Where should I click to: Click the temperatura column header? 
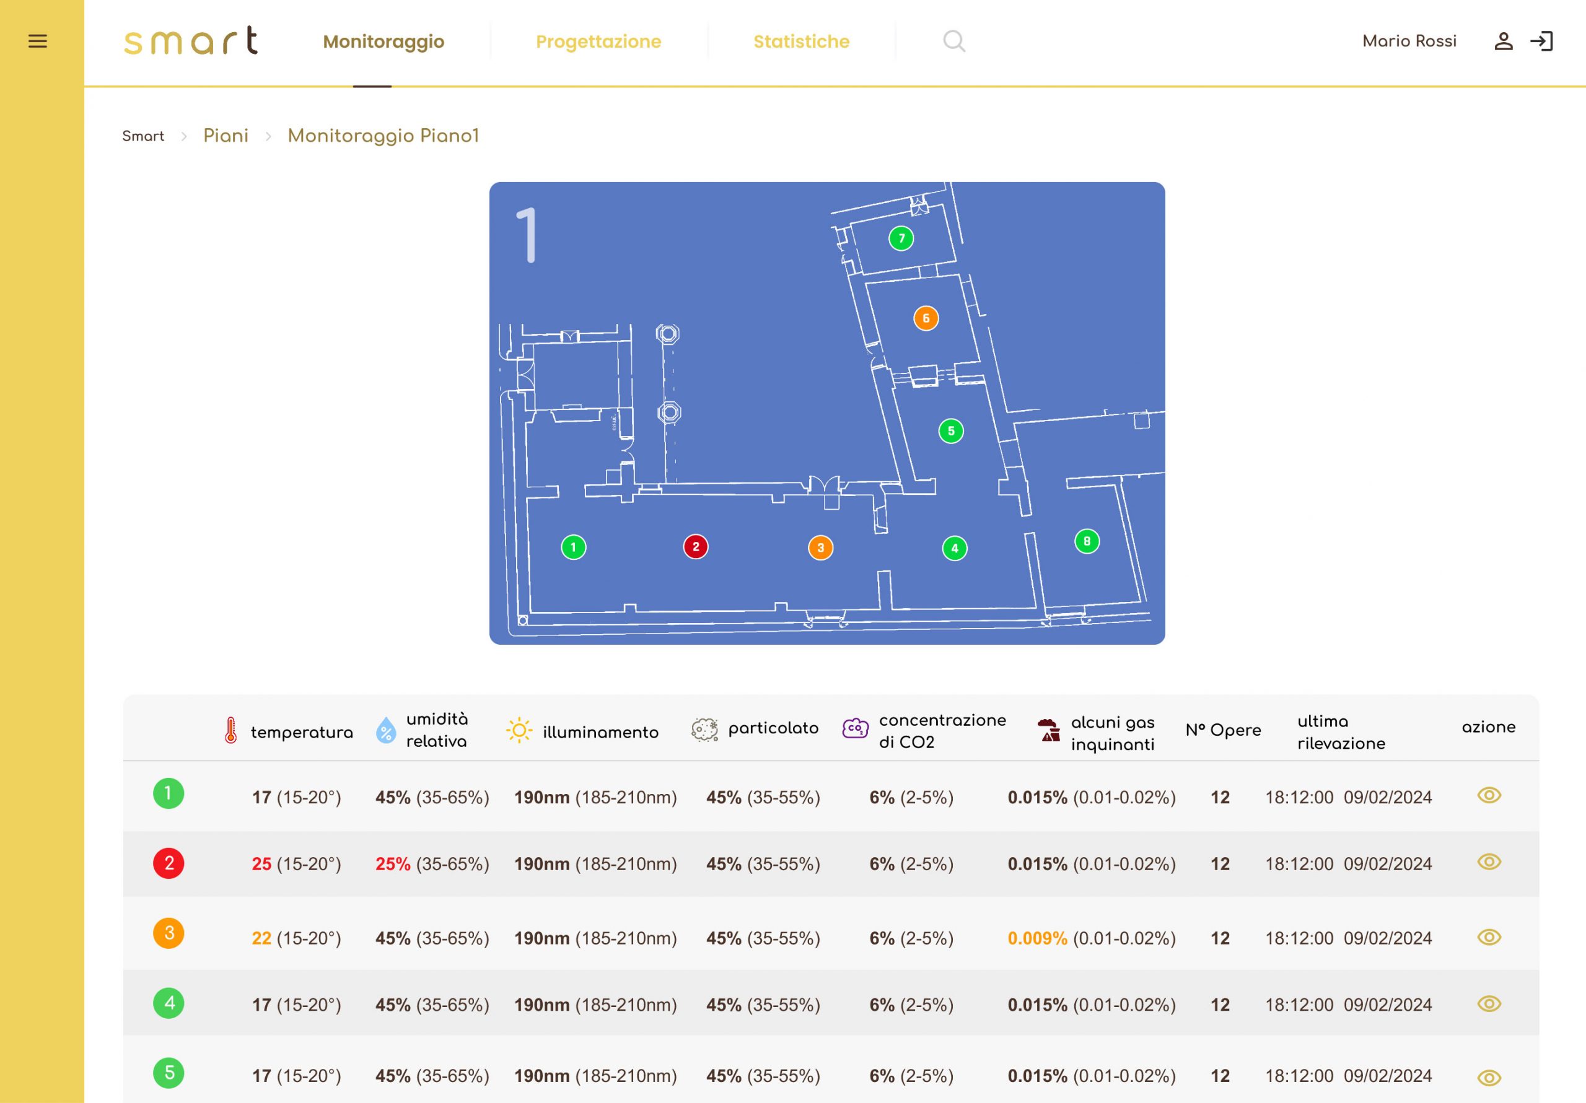pyautogui.click(x=301, y=732)
